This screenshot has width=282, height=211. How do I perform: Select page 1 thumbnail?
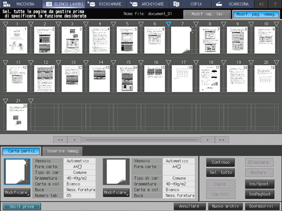click(17, 40)
